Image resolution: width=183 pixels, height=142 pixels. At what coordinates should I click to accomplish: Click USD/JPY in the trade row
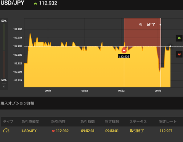(29, 131)
